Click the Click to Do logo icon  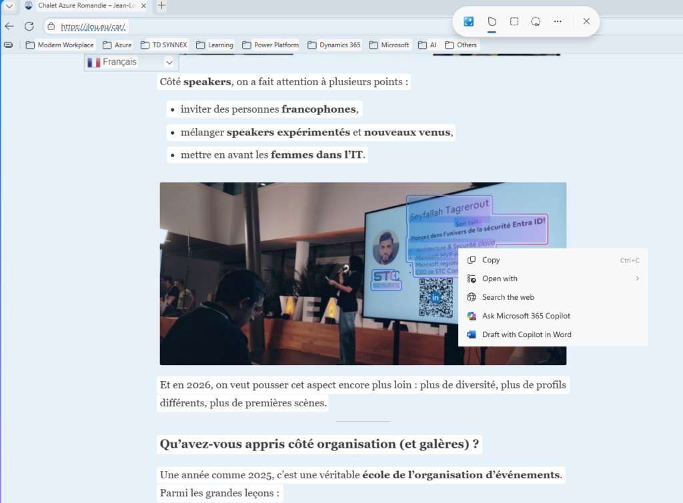(469, 21)
